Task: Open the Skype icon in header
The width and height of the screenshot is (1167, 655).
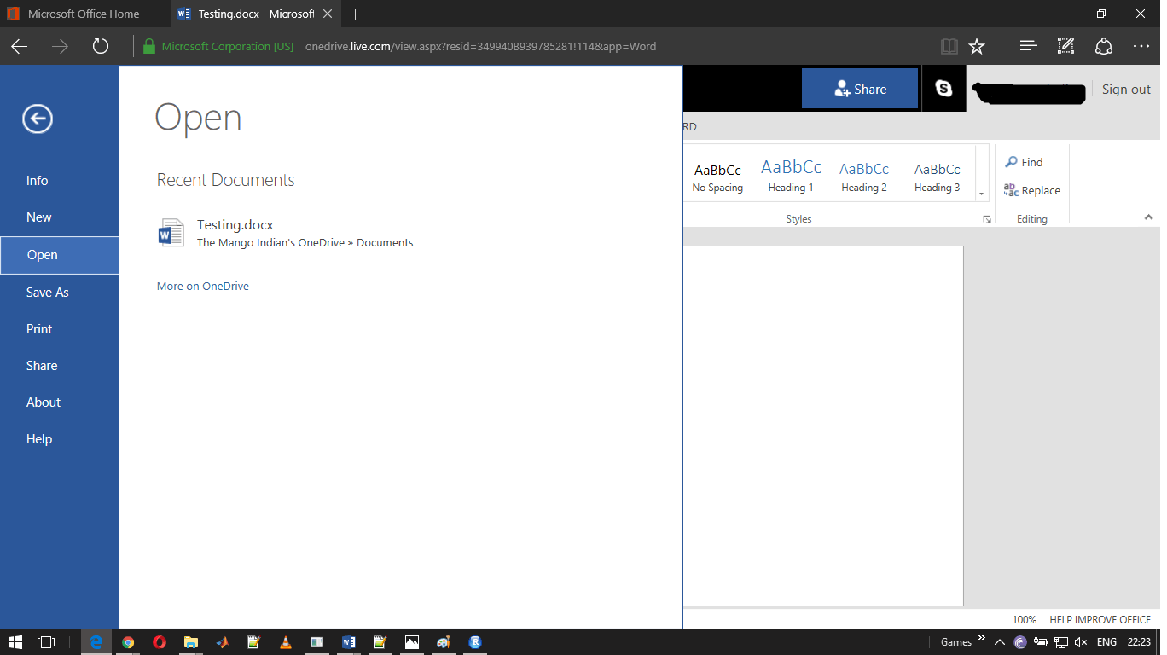Action: click(x=943, y=89)
